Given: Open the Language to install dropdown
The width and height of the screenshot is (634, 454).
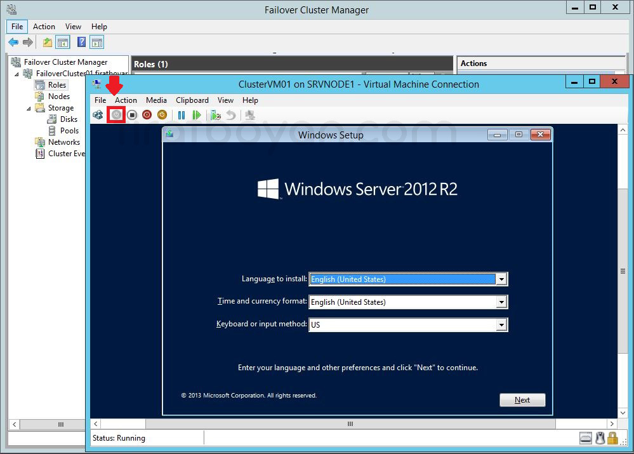Looking at the screenshot, I should pos(501,279).
